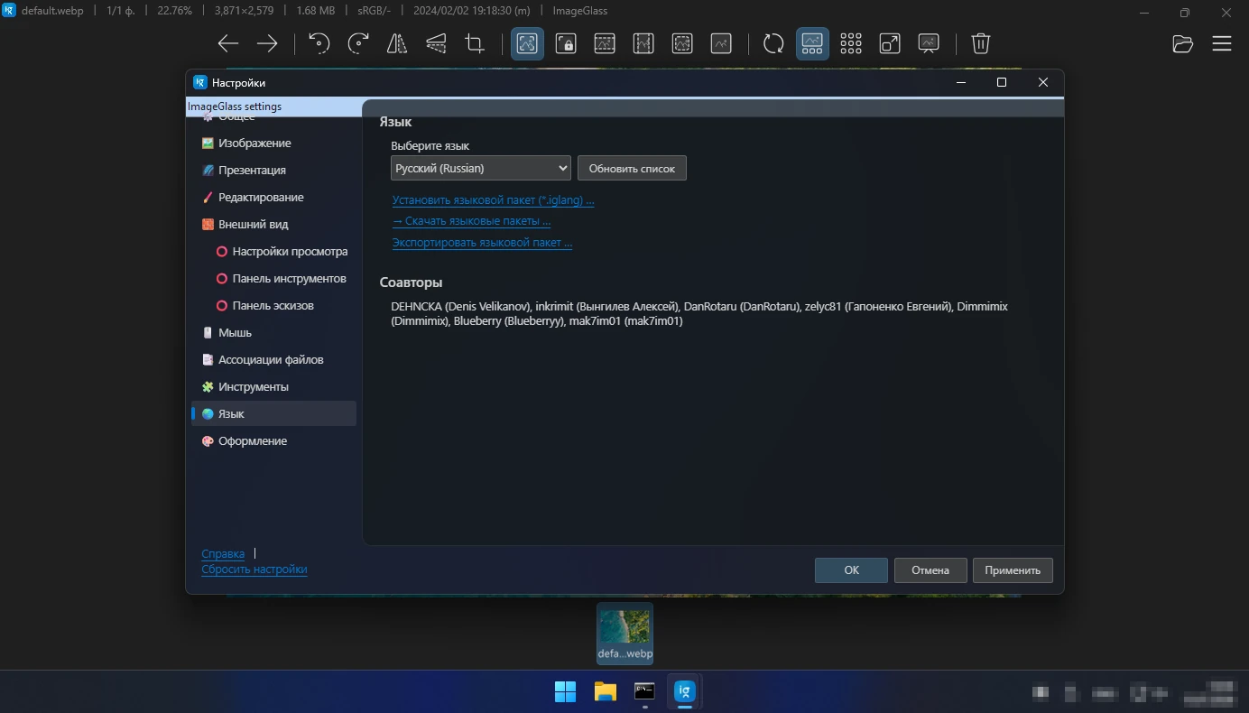Screen dimensions: 1249x713
Task: Toggle the auto zoom mode button
Action: click(527, 43)
